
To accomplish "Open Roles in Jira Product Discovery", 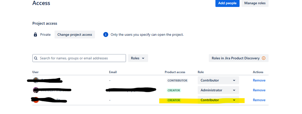I will coord(239,58).
